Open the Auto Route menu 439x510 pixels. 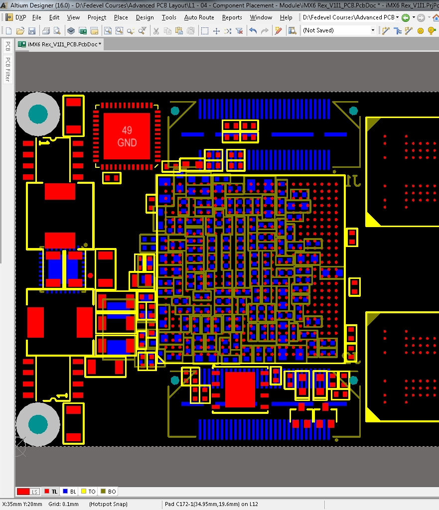pyautogui.click(x=199, y=17)
